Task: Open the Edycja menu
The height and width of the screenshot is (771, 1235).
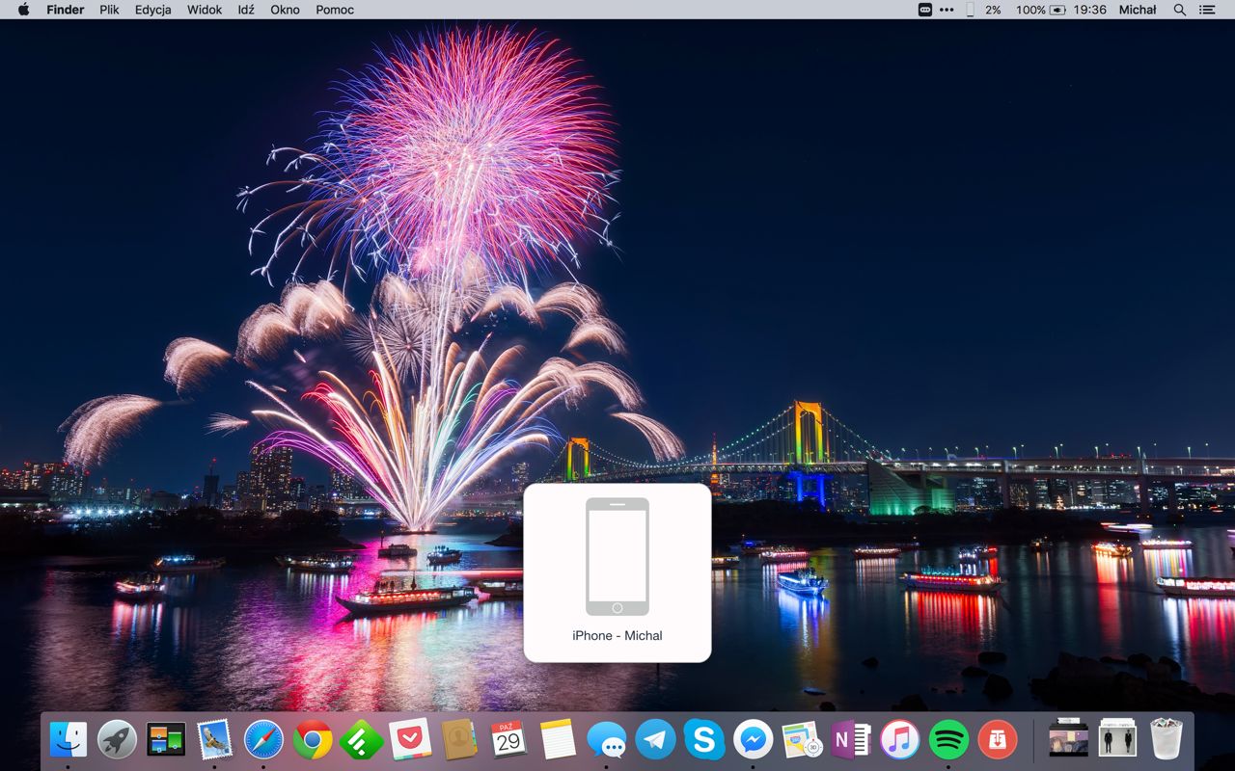Action: (153, 10)
